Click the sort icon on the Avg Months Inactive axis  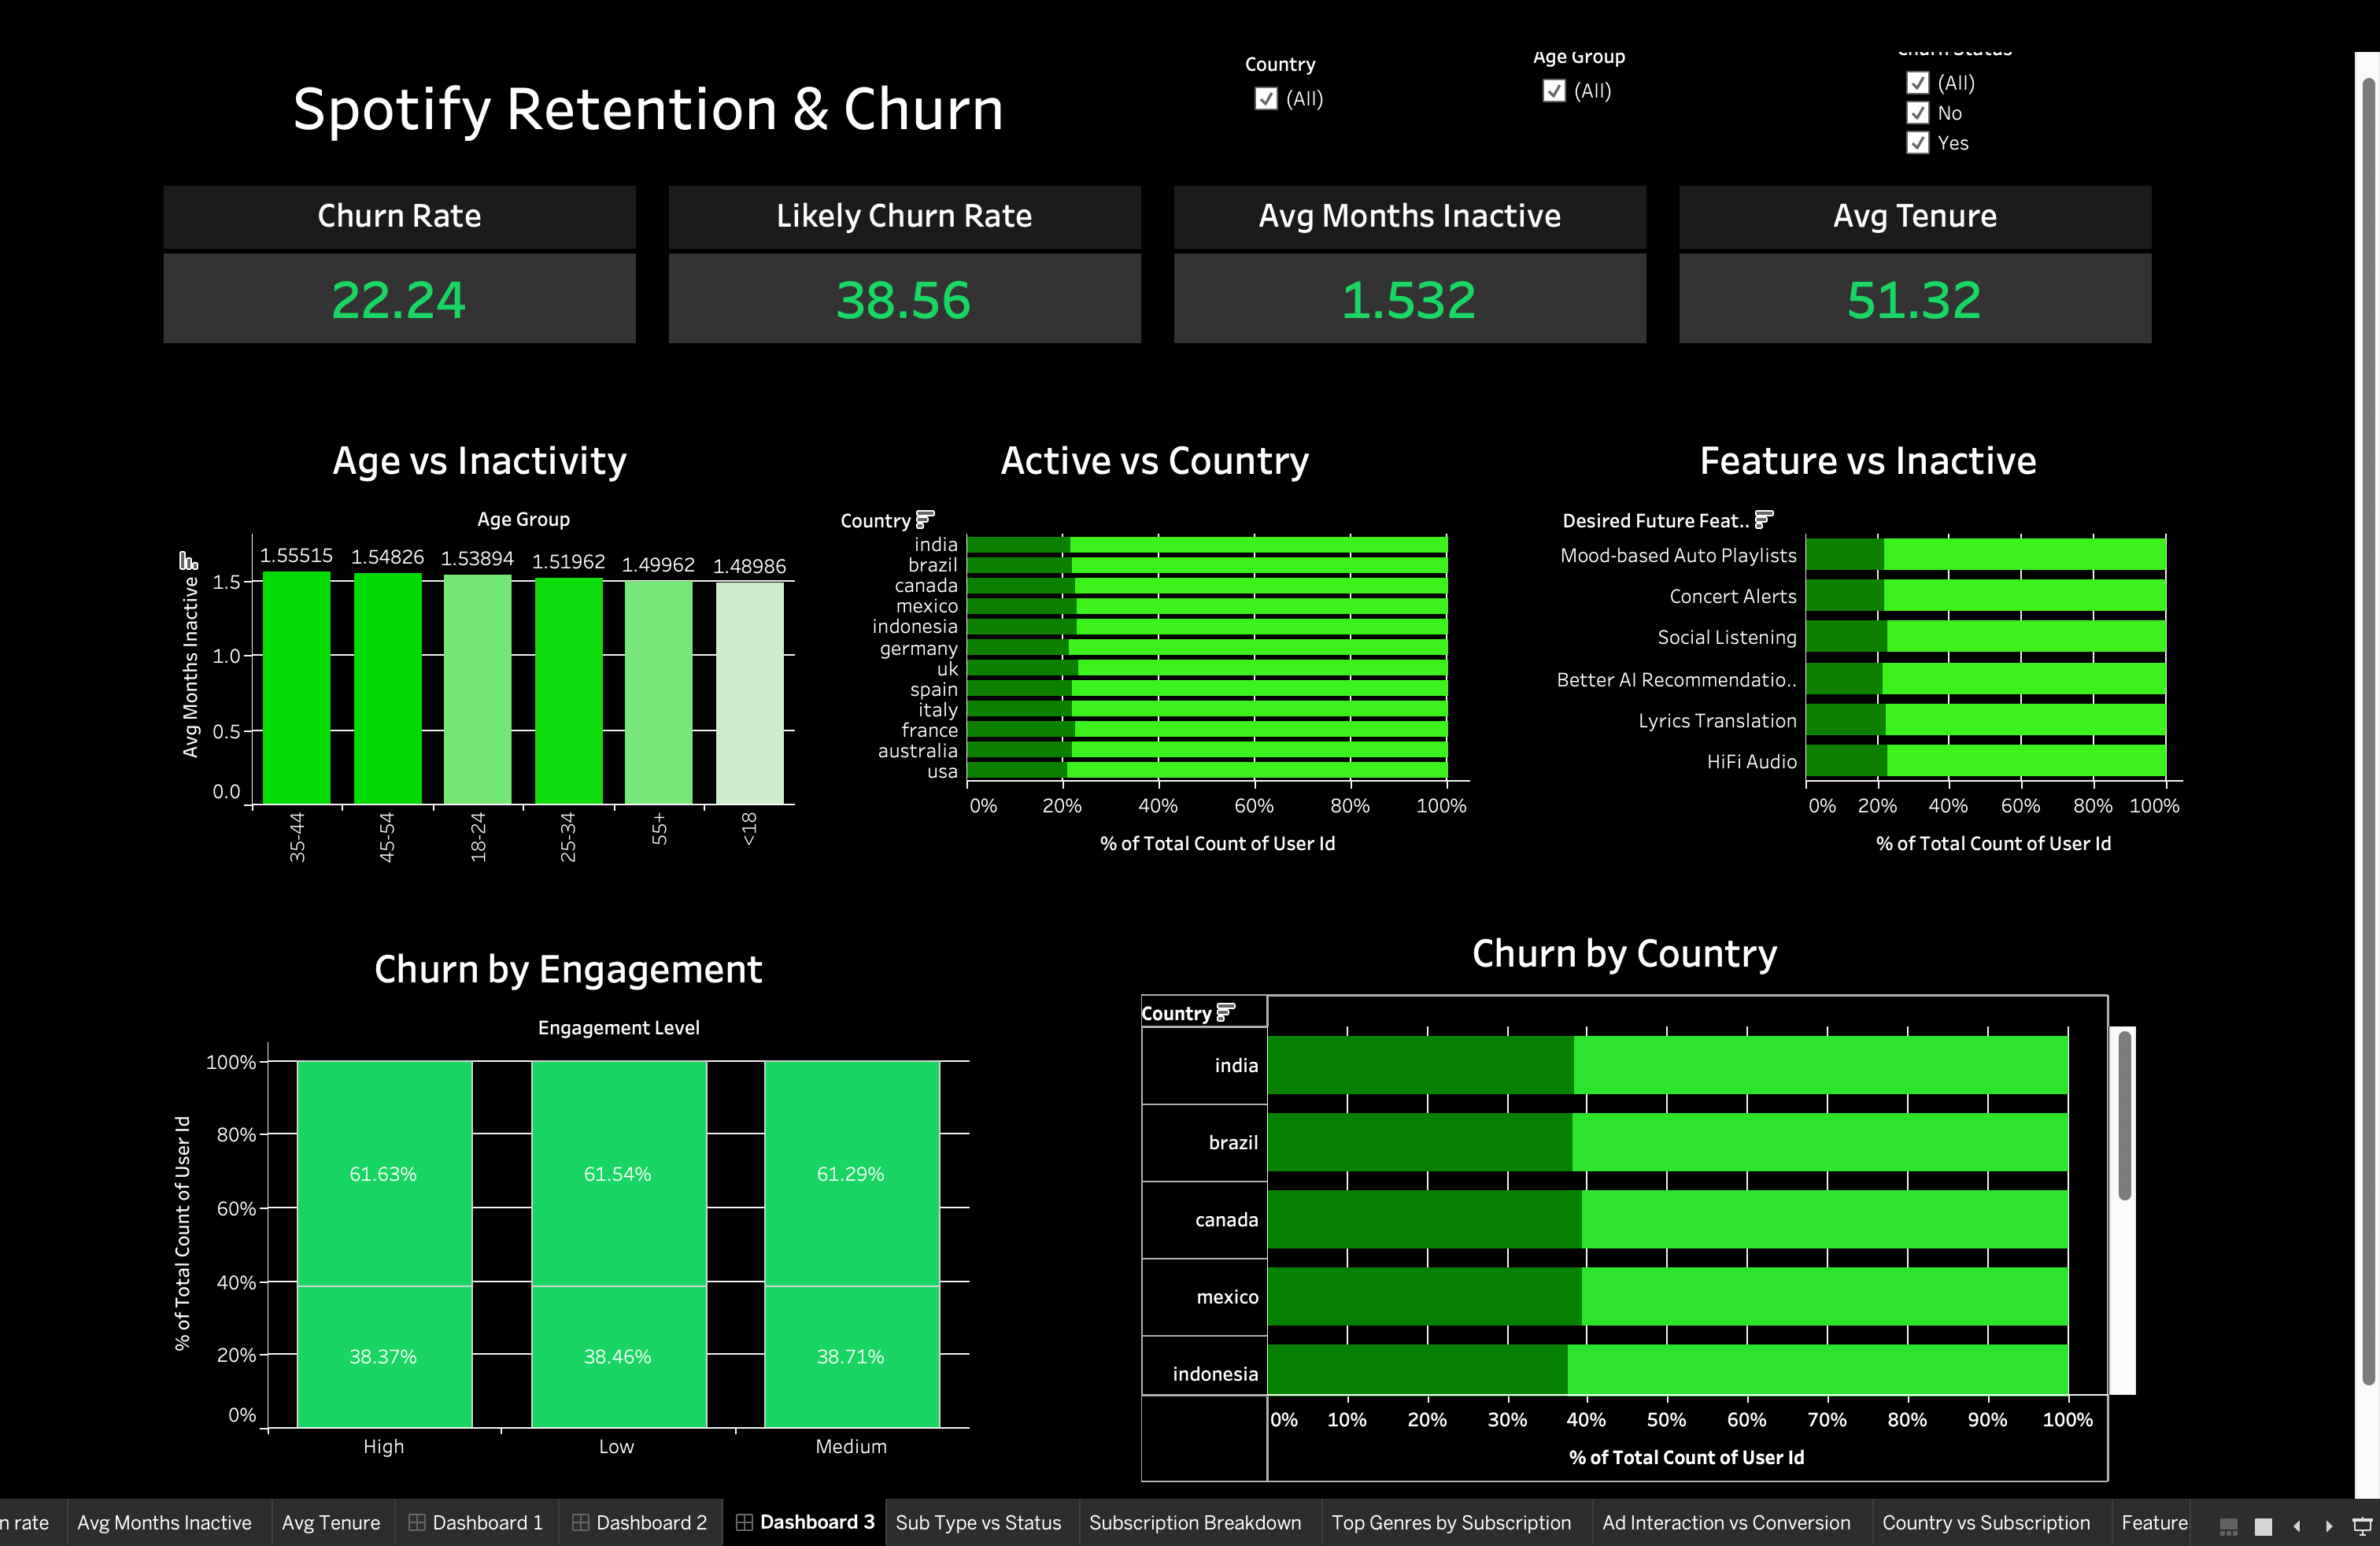188,560
